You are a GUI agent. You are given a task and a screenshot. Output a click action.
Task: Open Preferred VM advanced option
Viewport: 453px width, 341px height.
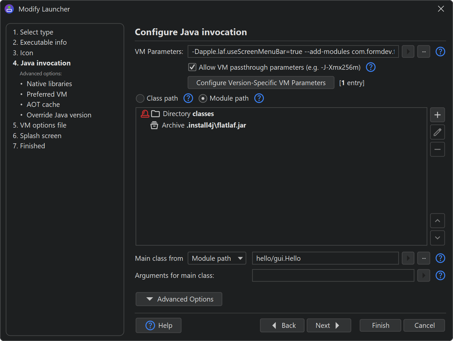click(47, 94)
